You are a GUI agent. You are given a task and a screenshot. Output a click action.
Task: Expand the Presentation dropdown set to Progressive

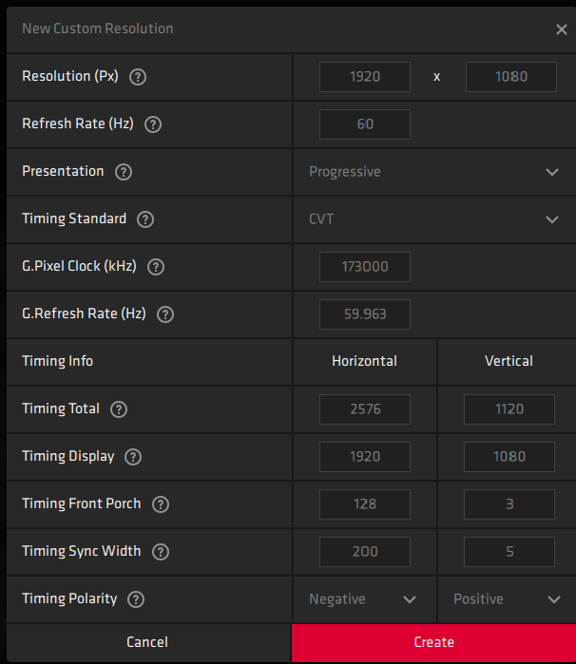click(x=433, y=172)
